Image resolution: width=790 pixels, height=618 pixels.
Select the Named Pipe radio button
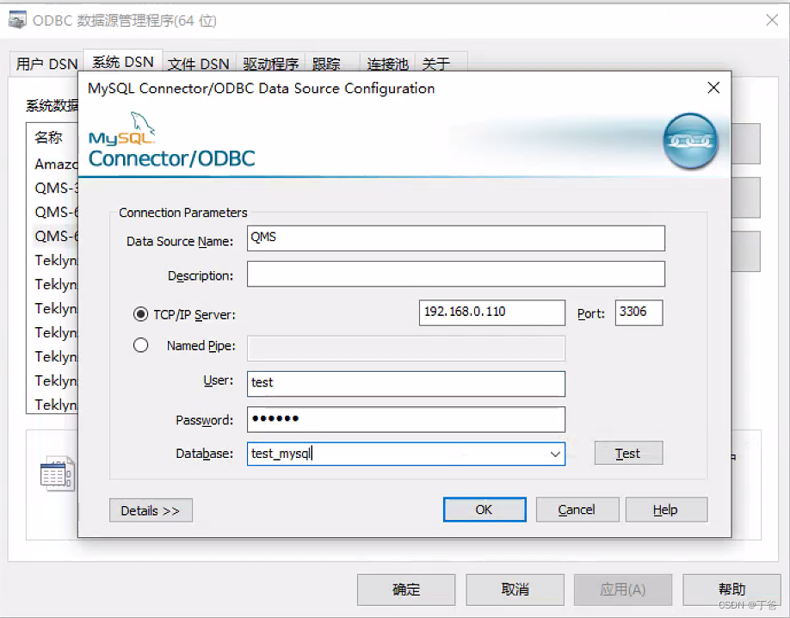point(140,345)
